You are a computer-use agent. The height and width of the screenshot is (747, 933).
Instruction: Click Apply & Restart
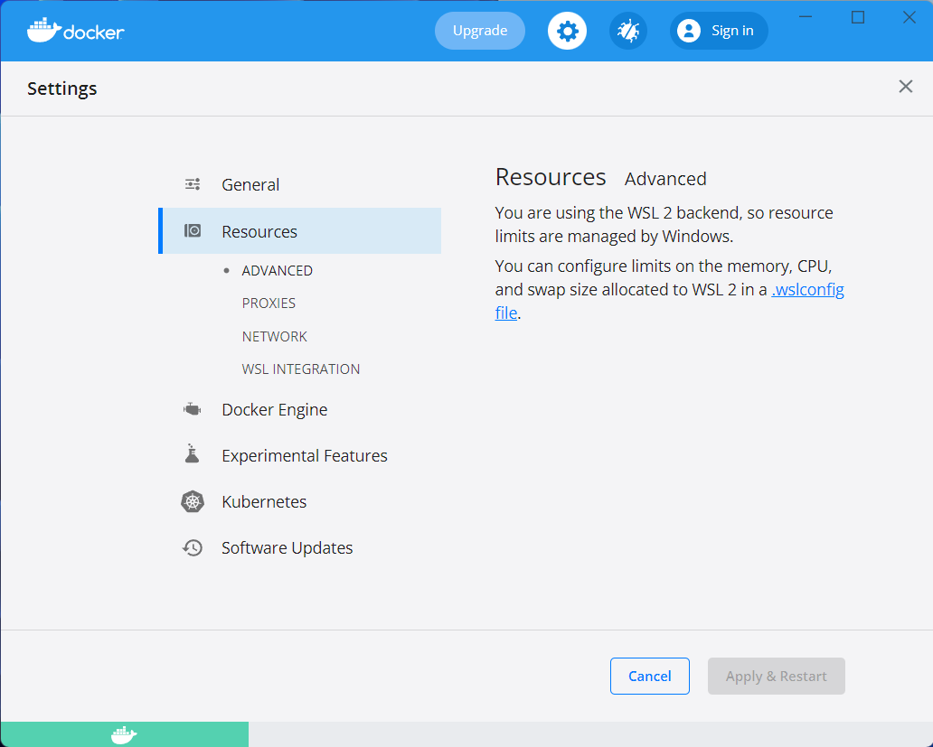[x=776, y=676]
